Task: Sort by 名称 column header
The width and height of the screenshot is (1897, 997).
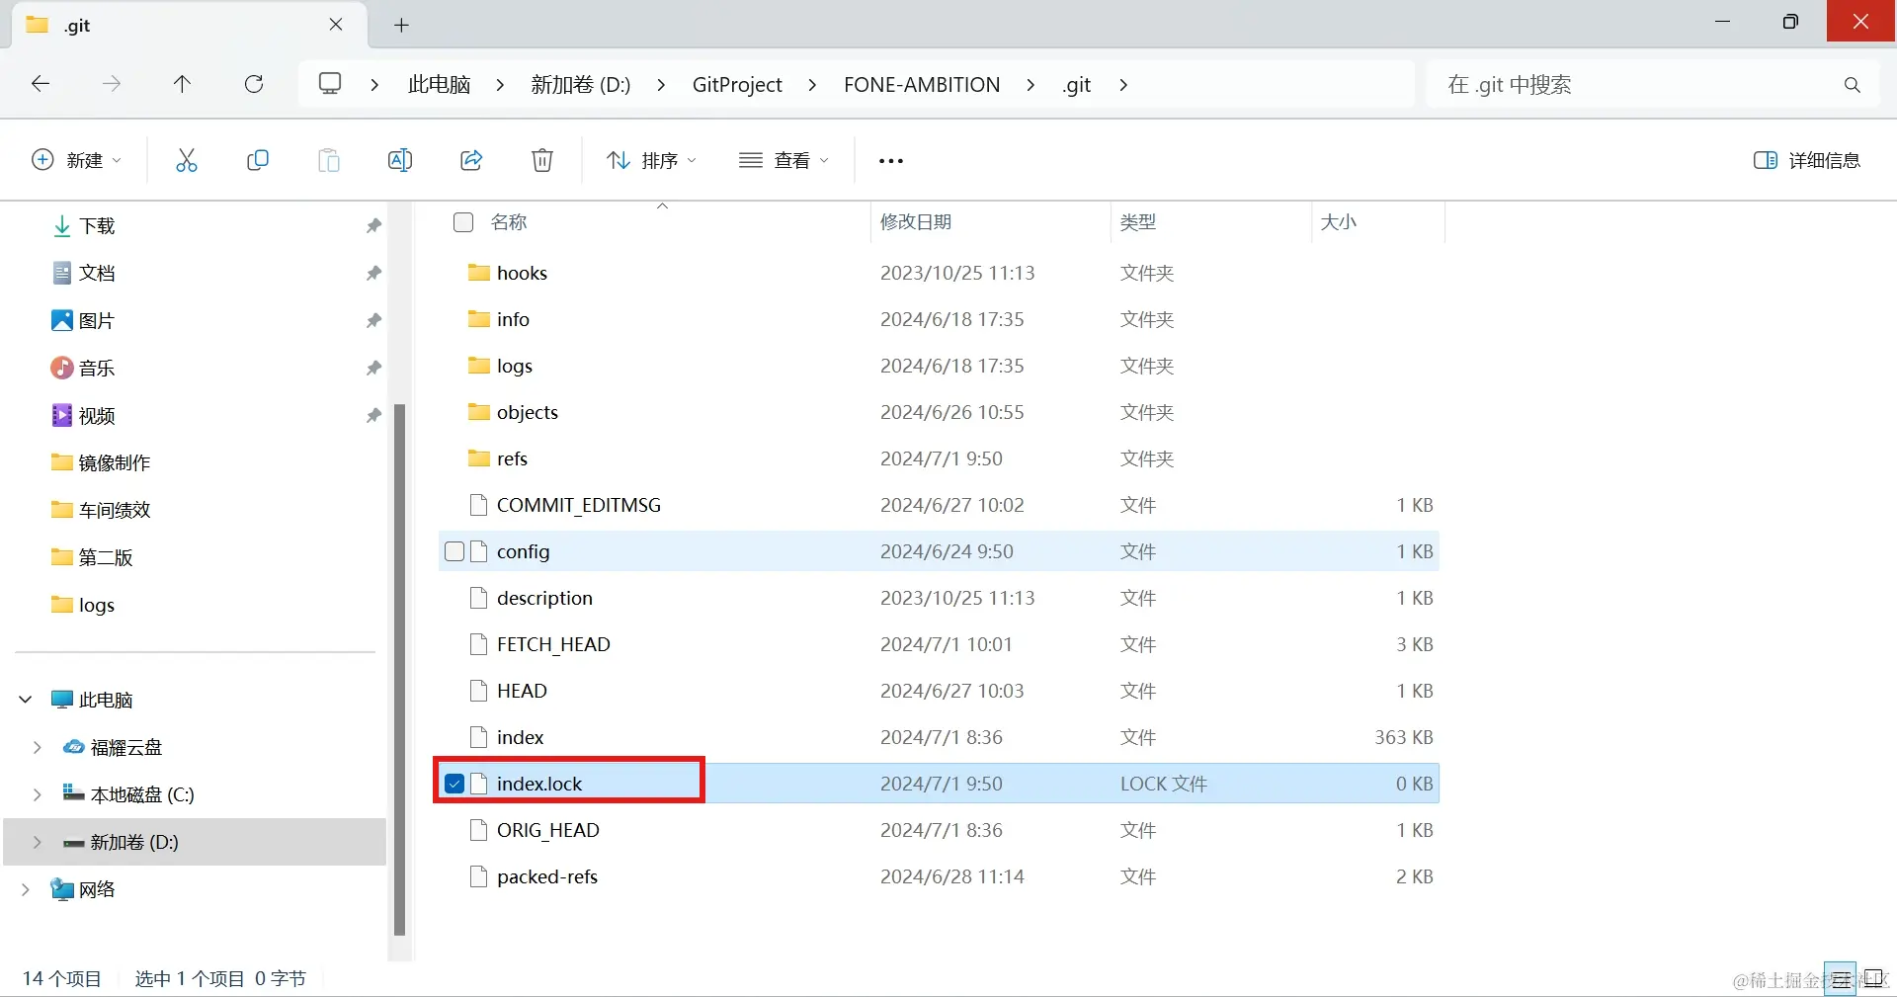Action: click(509, 221)
